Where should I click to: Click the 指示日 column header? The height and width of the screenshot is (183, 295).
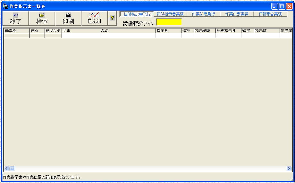(168, 31)
